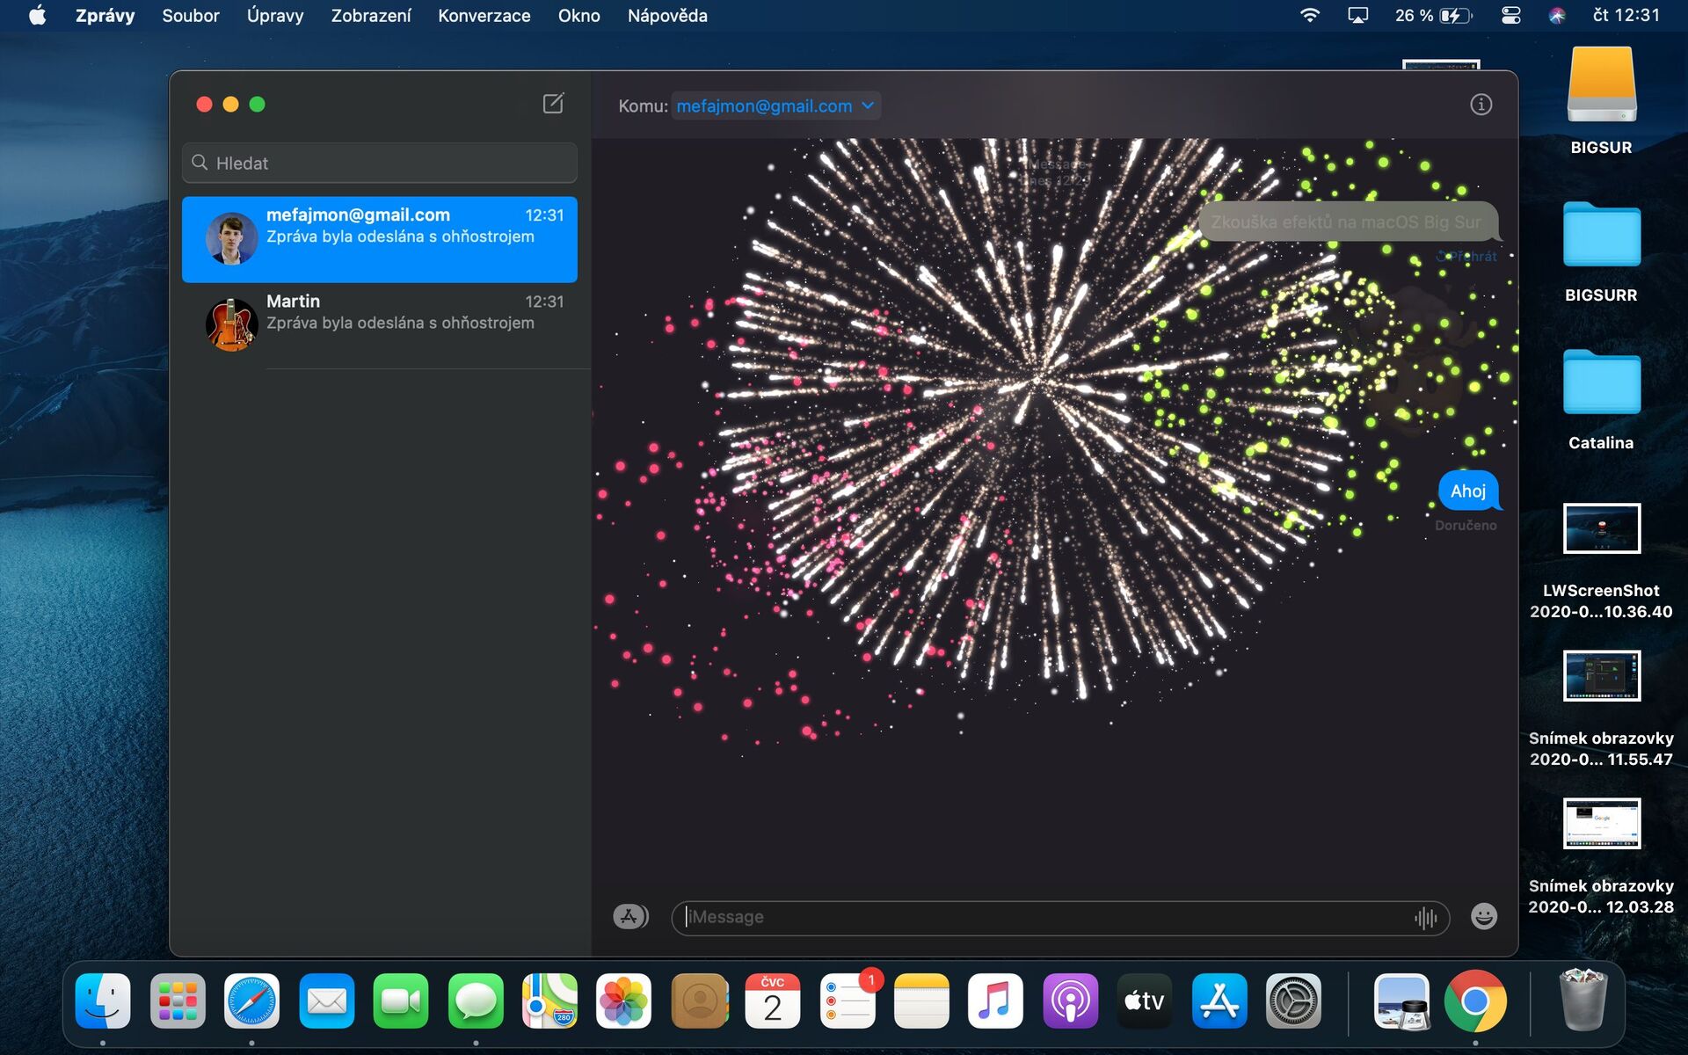Open FaceTime from the Dock
This screenshot has height=1055, width=1688.
pyautogui.click(x=400, y=1001)
